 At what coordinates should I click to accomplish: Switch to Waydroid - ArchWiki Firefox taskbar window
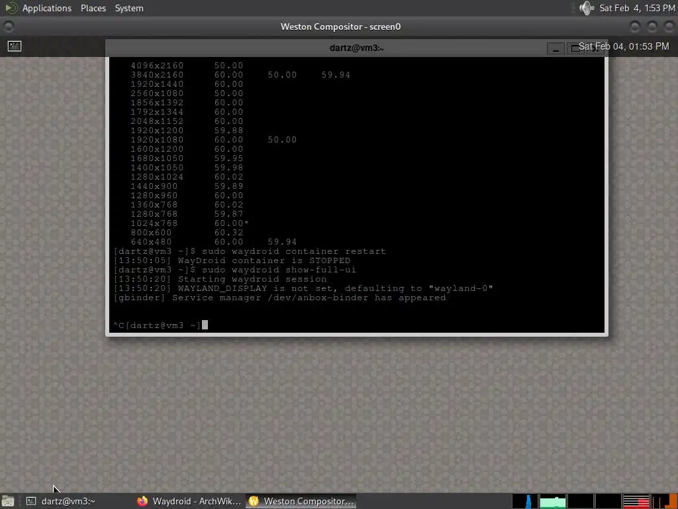[189, 501]
